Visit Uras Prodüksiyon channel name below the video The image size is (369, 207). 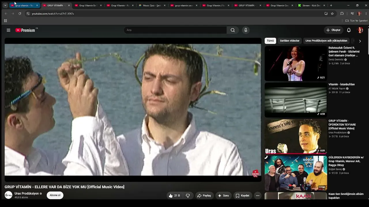click(27, 194)
